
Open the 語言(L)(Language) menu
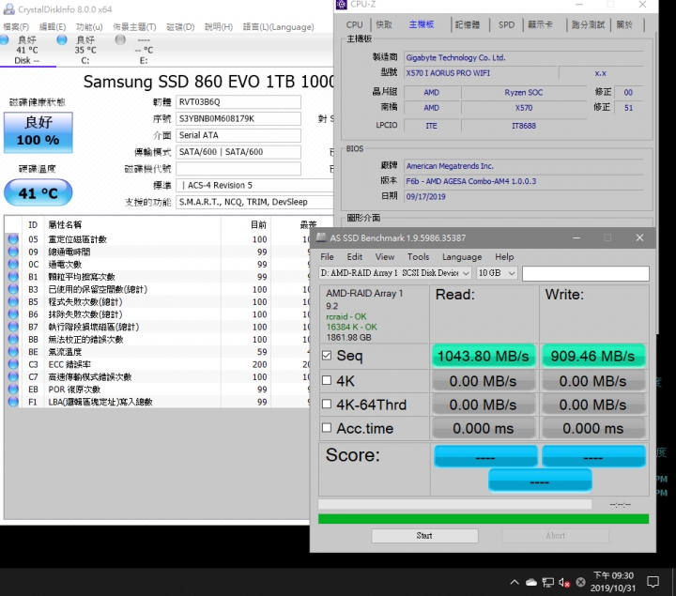279,26
